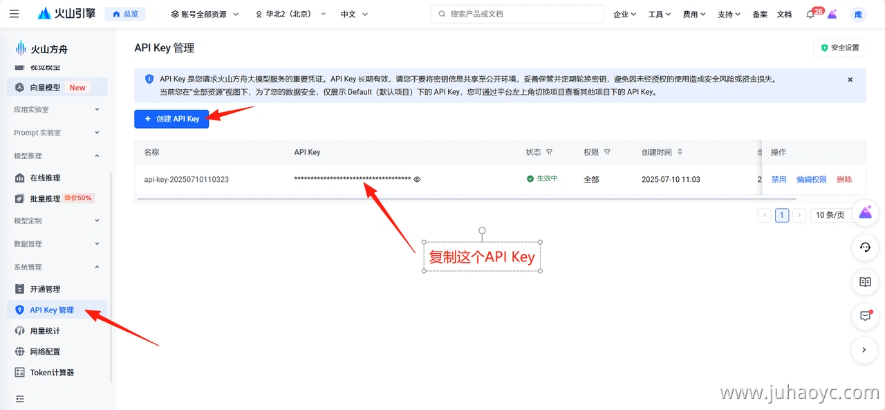Go to next page in pagination
The height and width of the screenshot is (410, 885).
[799, 215]
